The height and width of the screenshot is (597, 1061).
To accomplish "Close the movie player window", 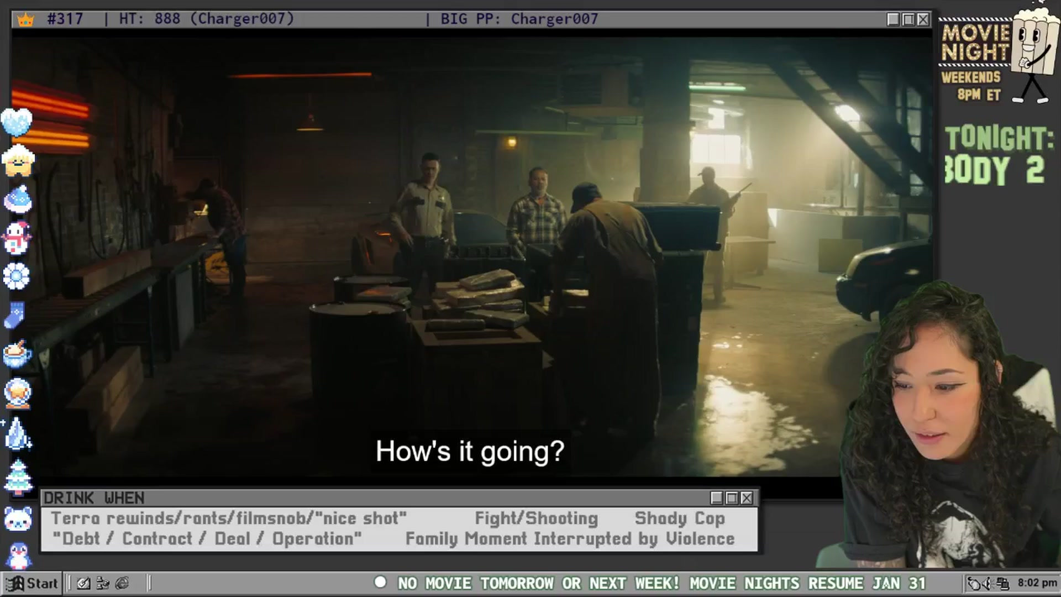I will (923, 19).
